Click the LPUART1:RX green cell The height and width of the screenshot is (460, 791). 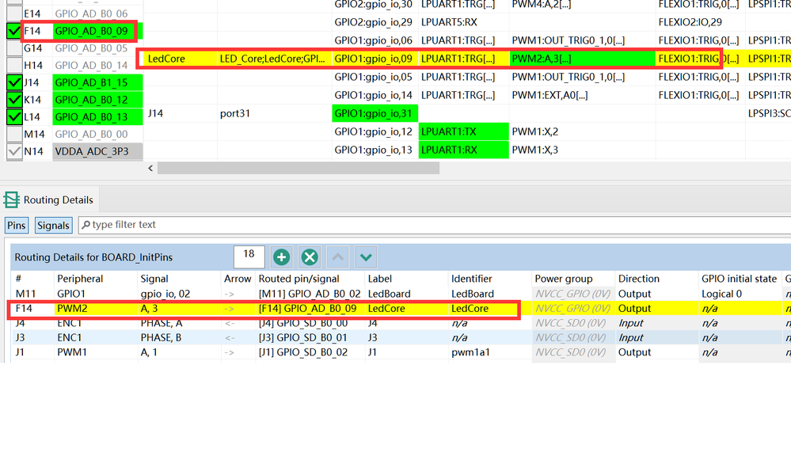464,150
